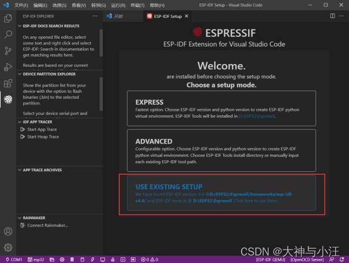The height and width of the screenshot is (263, 349).
Task: Open the Accounts menu icon
Action: point(8,231)
